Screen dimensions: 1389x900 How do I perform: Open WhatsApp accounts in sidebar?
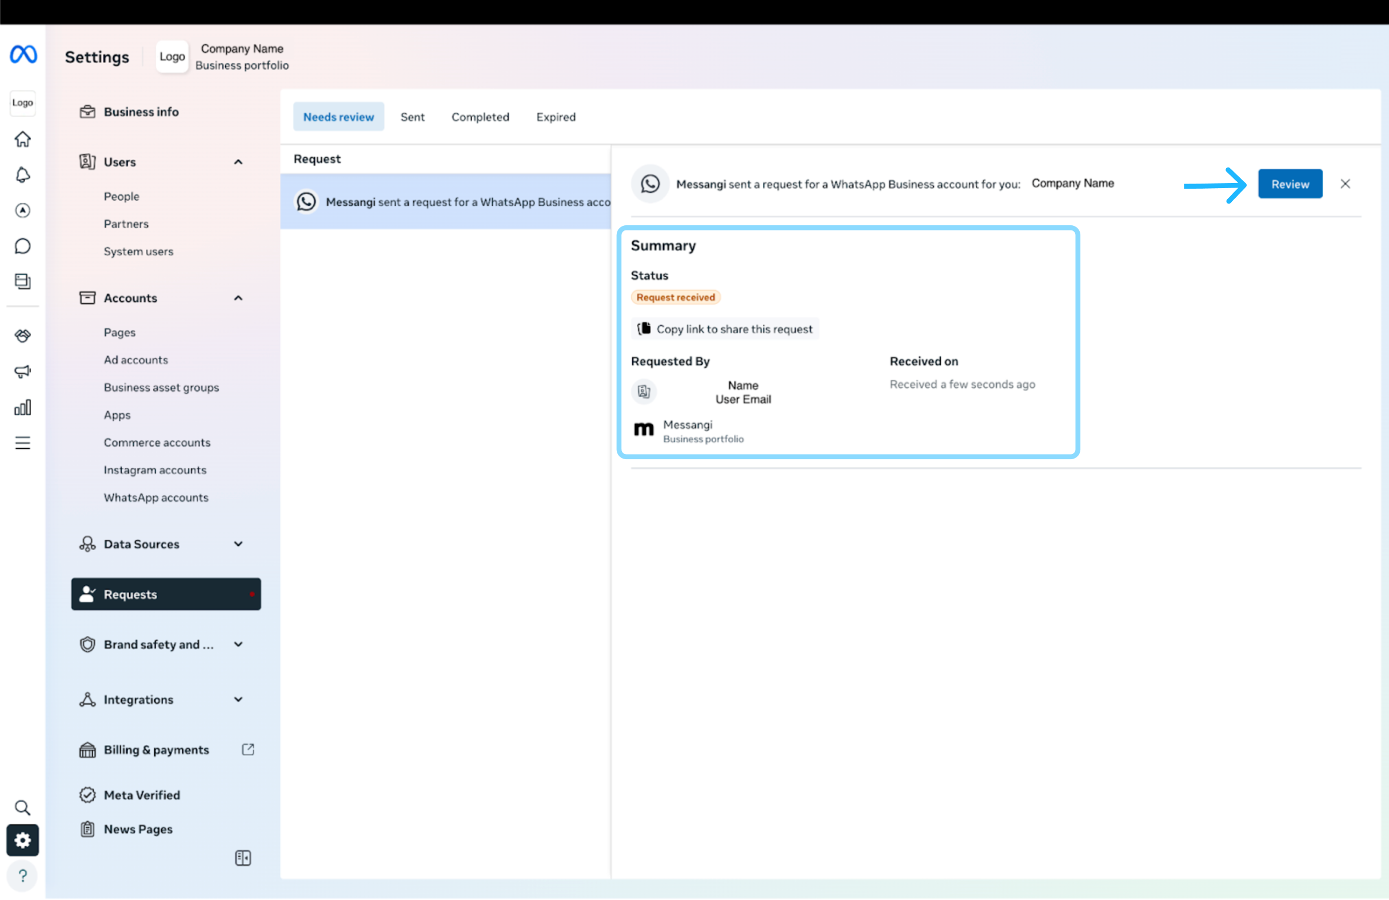(156, 497)
